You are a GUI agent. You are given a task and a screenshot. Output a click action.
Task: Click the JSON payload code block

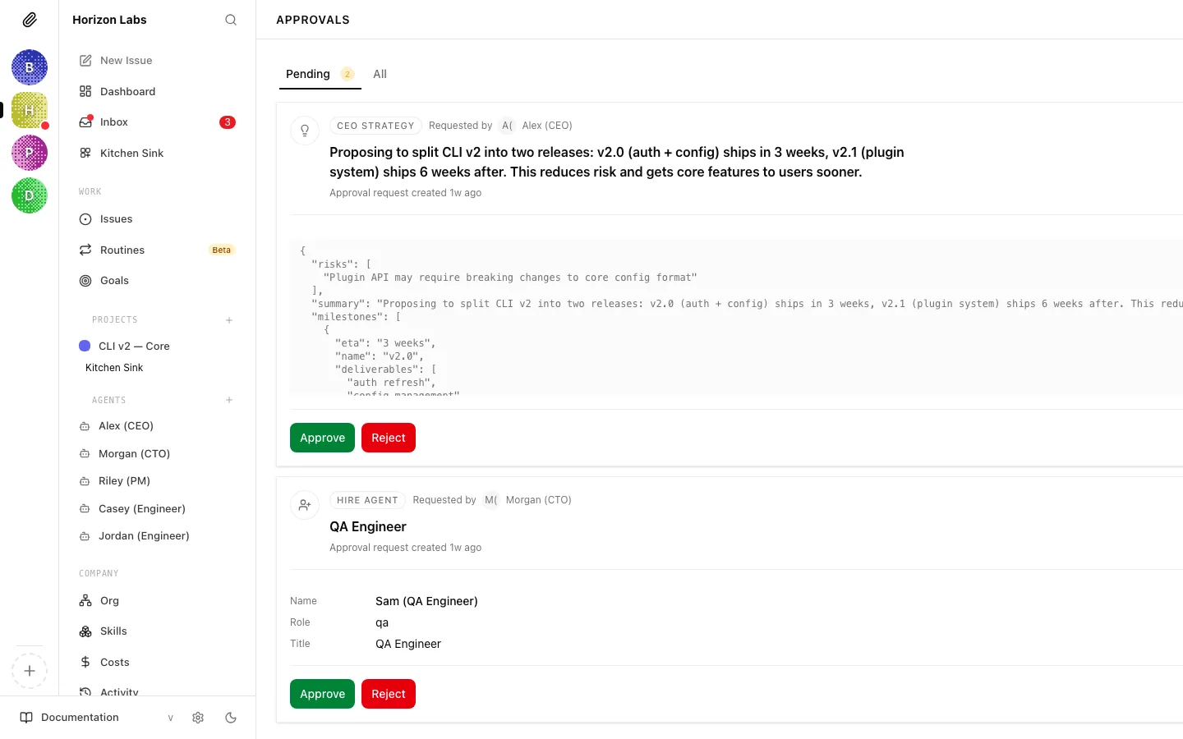[x=736, y=318]
